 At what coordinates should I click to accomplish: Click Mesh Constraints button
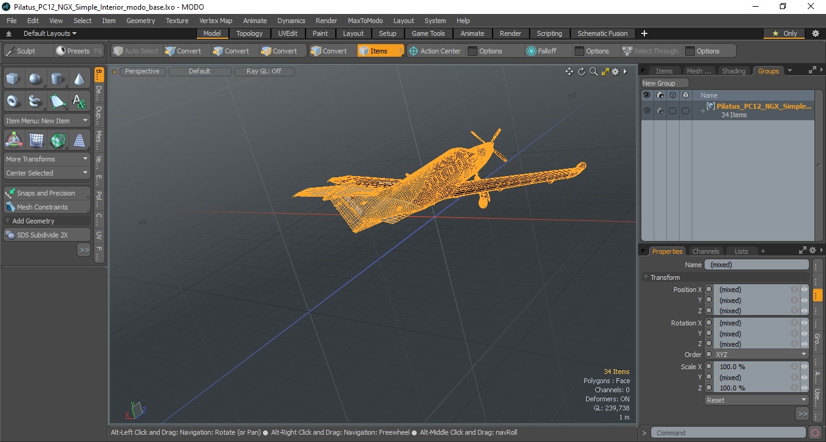click(47, 207)
